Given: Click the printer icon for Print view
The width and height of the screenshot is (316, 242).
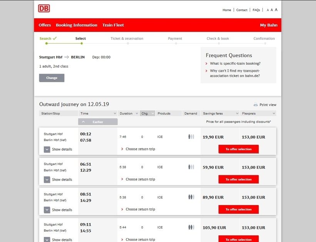Looking at the screenshot, I should [x=255, y=105].
